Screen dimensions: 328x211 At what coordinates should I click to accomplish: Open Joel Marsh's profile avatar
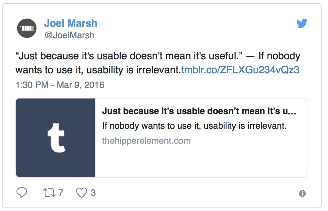click(27, 28)
